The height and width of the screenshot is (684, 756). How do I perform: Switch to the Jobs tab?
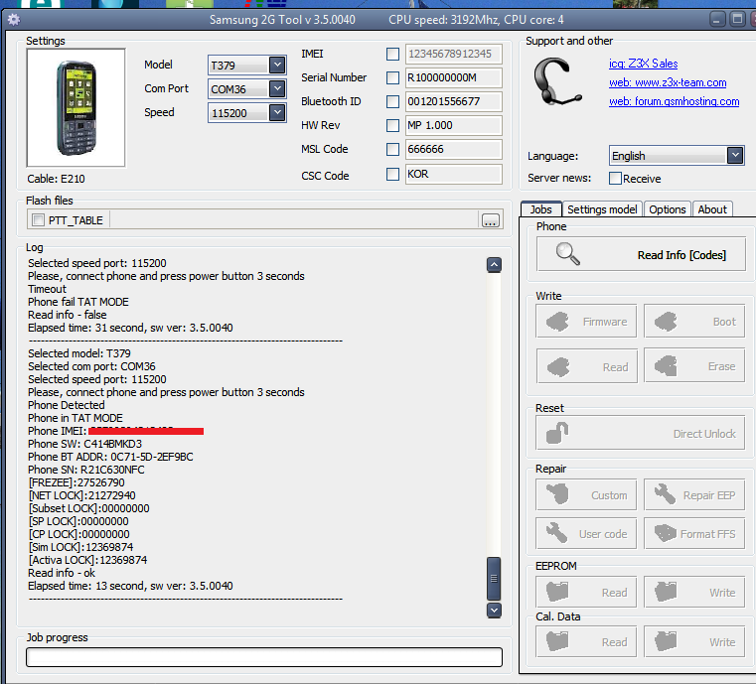541,209
